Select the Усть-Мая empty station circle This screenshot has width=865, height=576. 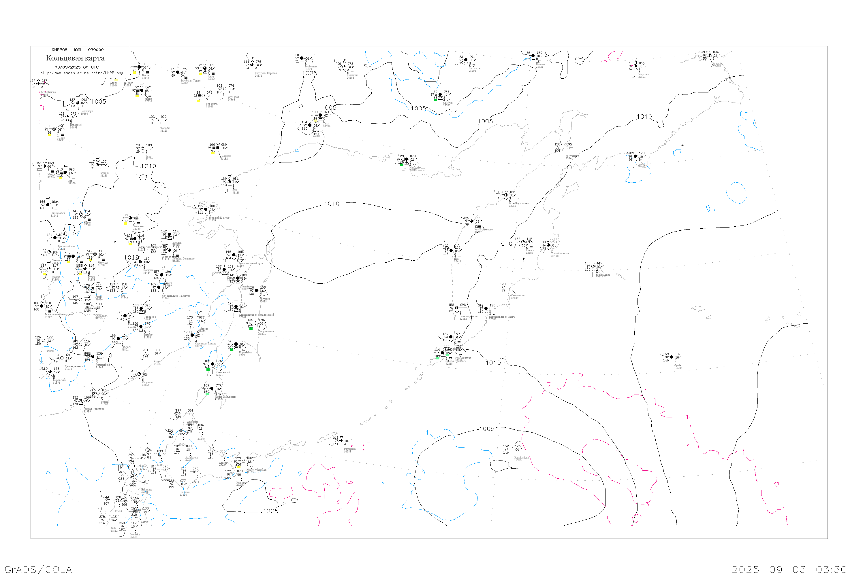[x=225, y=88]
